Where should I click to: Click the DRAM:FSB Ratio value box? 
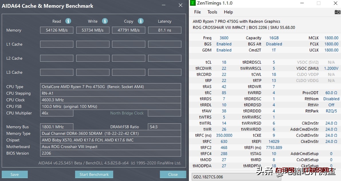point(164,127)
